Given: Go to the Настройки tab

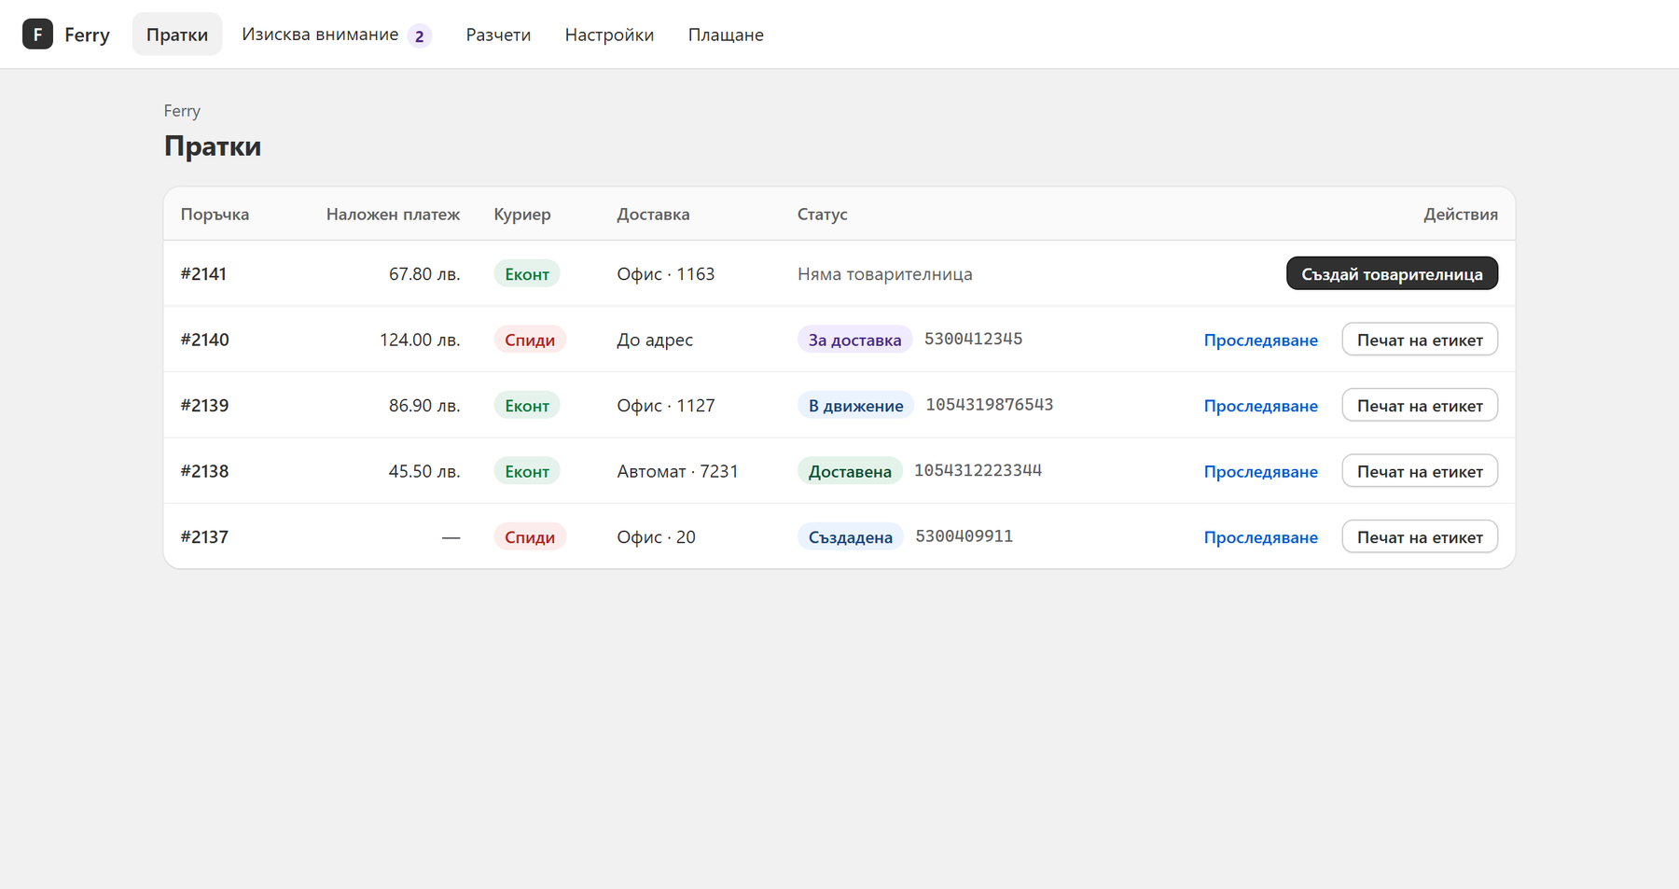Looking at the screenshot, I should pos(609,35).
